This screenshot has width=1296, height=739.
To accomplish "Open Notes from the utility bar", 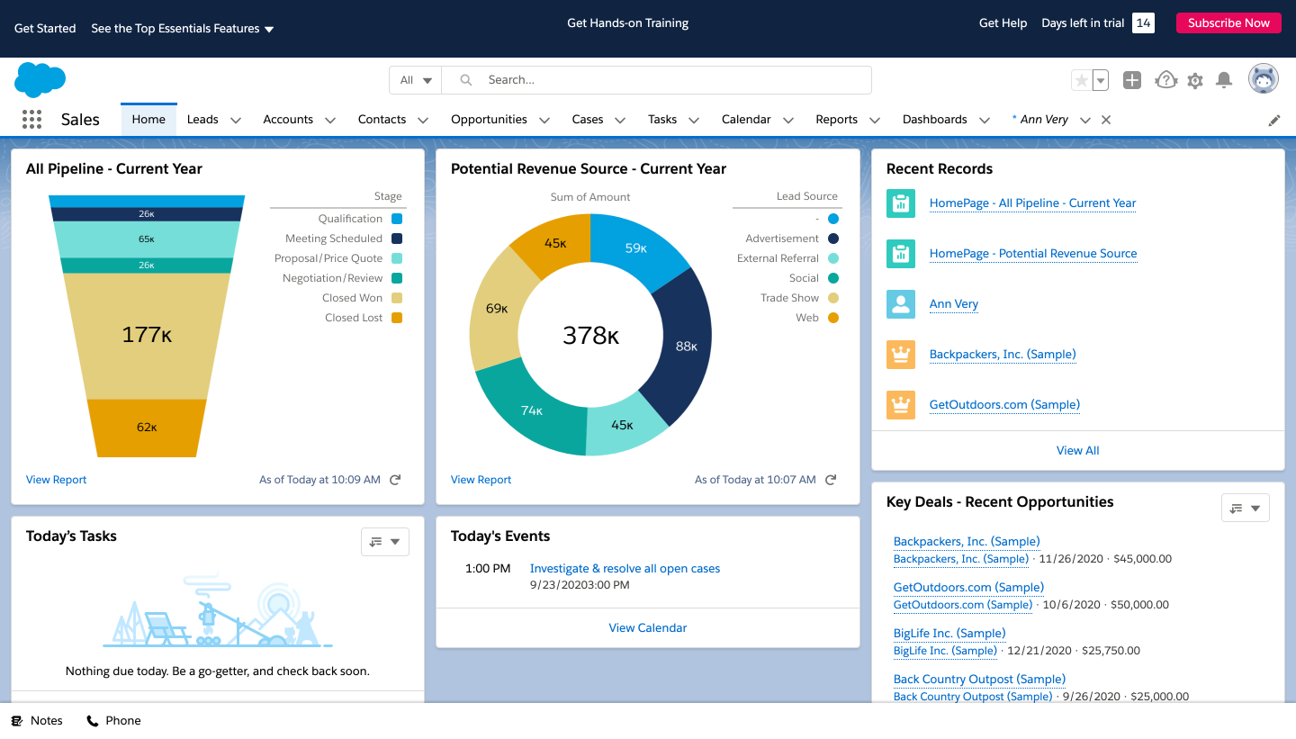I will pos(37,720).
